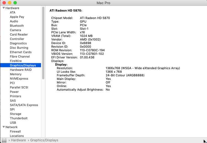This screenshot has width=207, height=143.
Task: Click the Revision ID value 0x0000
Action: (x=86, y=47)
